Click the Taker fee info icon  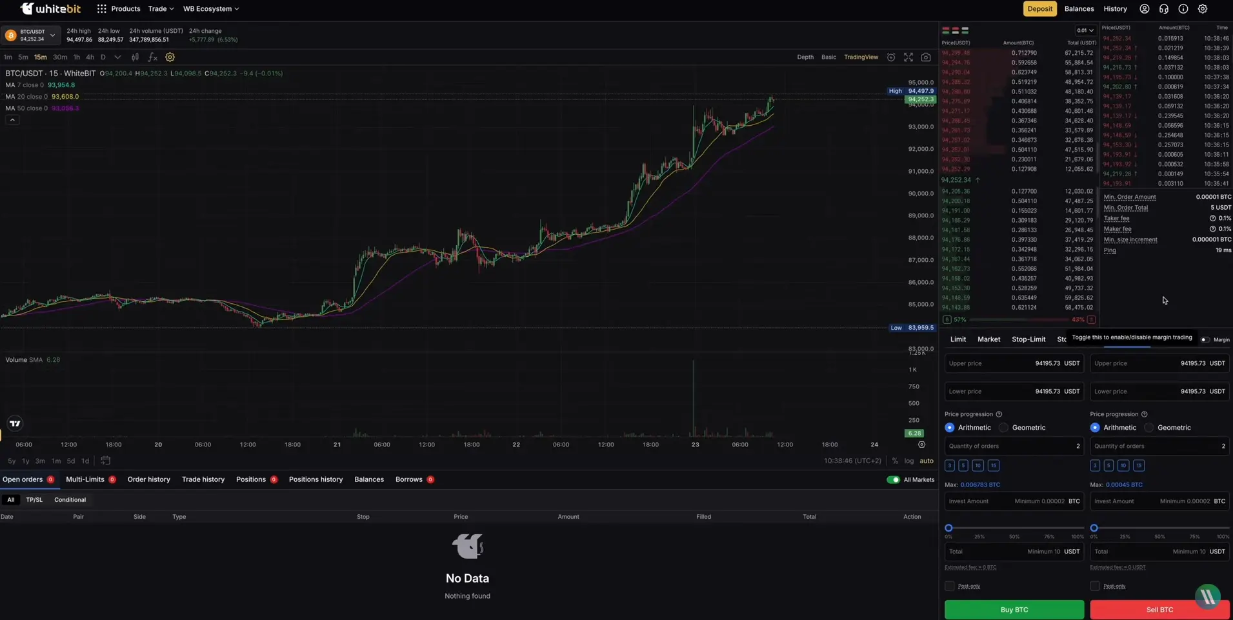tap(1212, 219)
